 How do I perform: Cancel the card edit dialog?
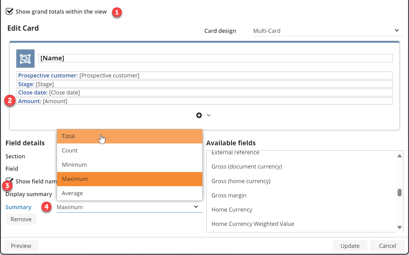[x=387, y=246]
